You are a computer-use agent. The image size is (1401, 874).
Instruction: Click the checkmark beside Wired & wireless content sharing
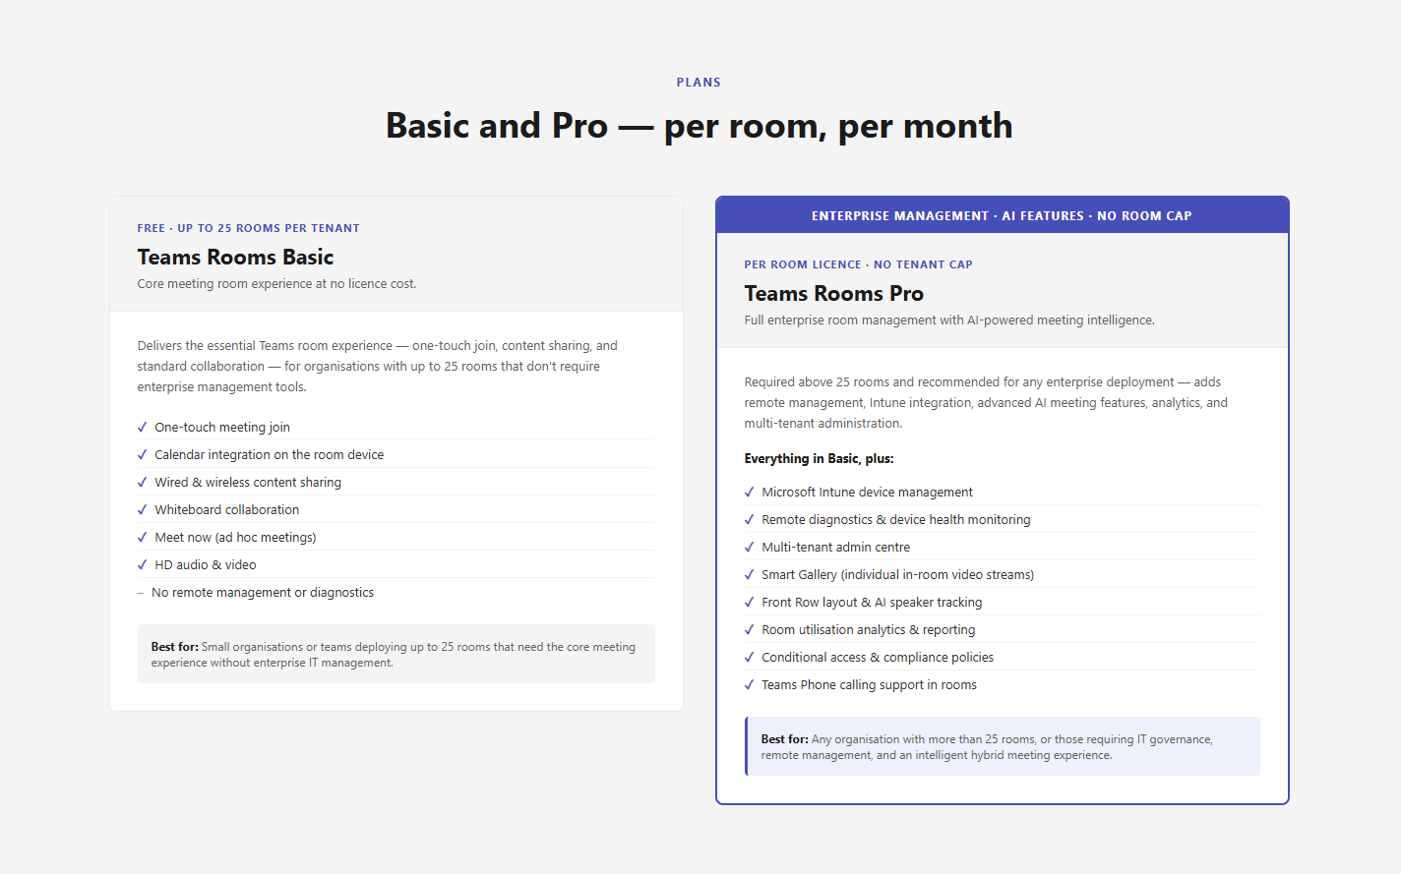143,483
